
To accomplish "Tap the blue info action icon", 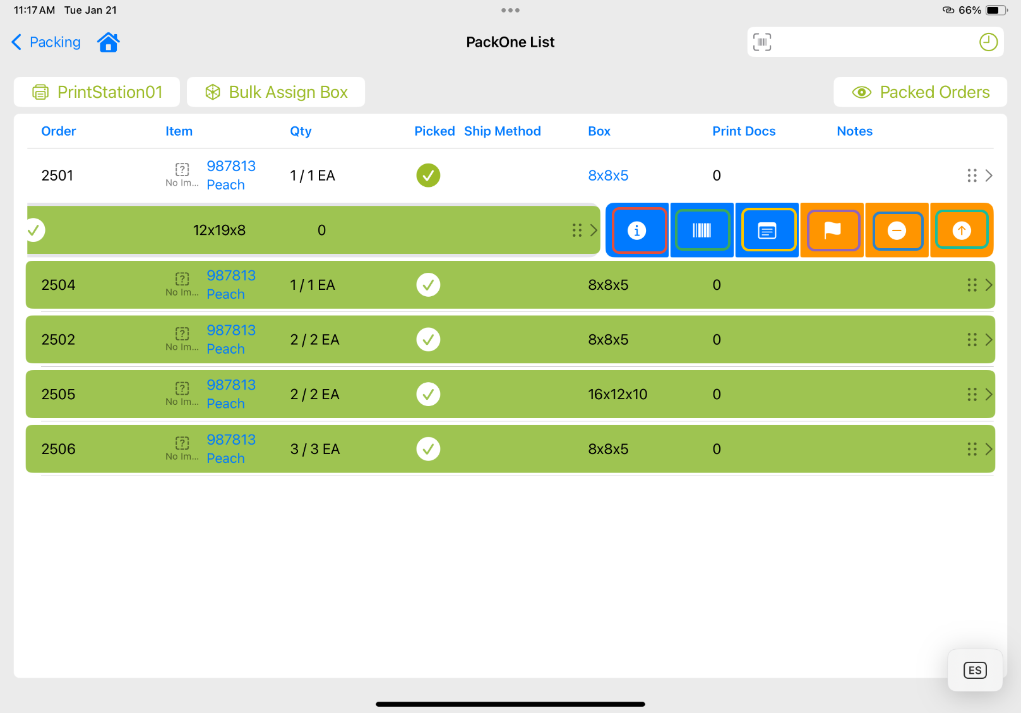I will [x=636, y=231].
